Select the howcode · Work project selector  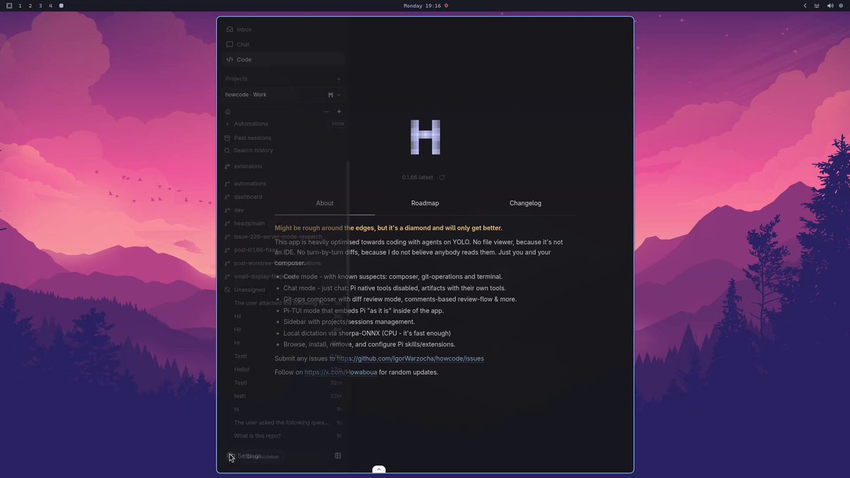click(283, 95)
